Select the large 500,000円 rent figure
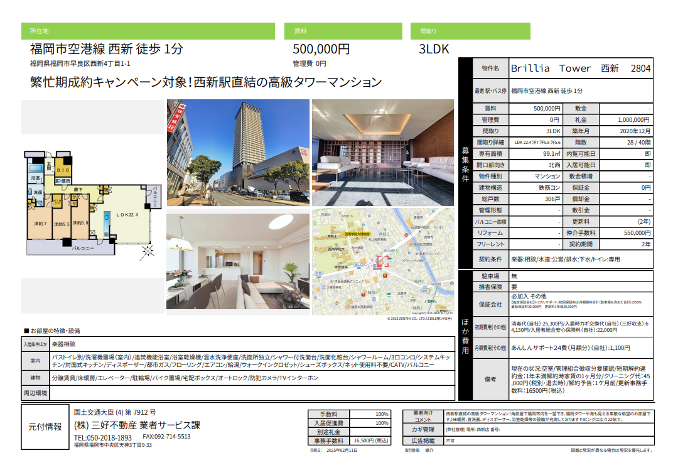 tap(321, 49)
